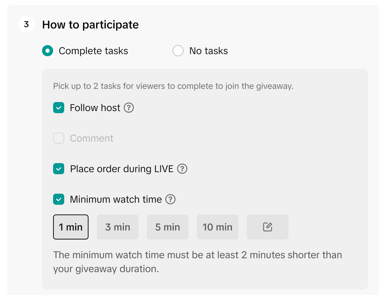
Task: Click the 'Comment' label text
Action: point(92,138)
